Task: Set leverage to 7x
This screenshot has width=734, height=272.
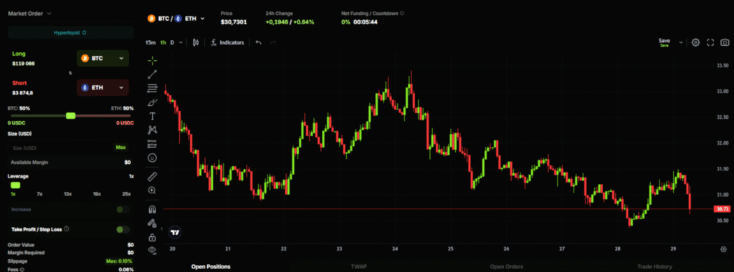Action: [x=40, y=193]
